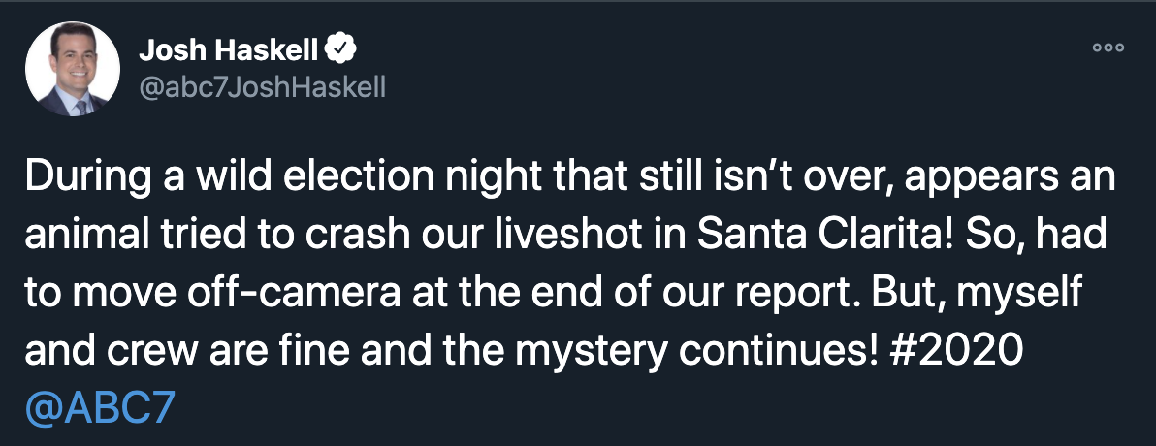Open the three-dot more options menu
1156x446 pixels.
[1108, 48]
